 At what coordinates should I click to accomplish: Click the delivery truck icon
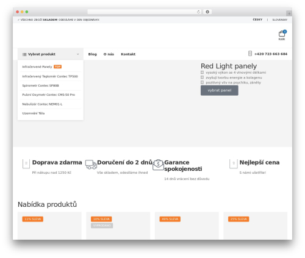91,164
